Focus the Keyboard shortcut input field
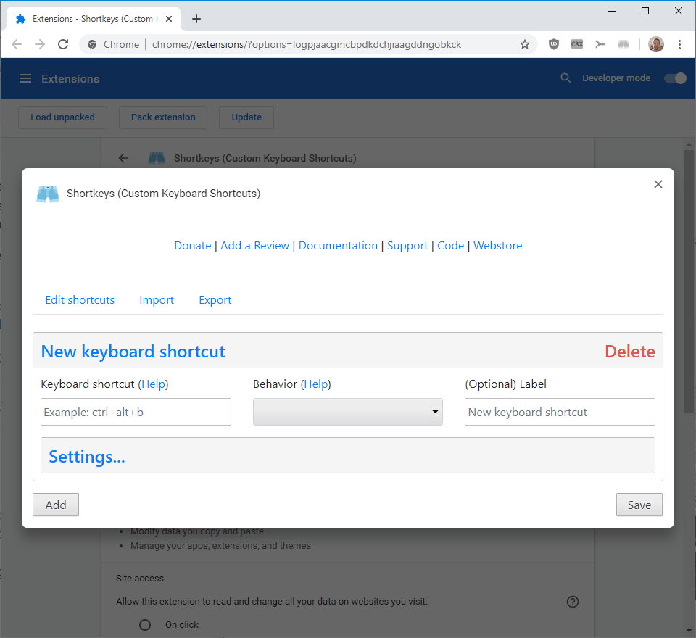 coord(136,412)
